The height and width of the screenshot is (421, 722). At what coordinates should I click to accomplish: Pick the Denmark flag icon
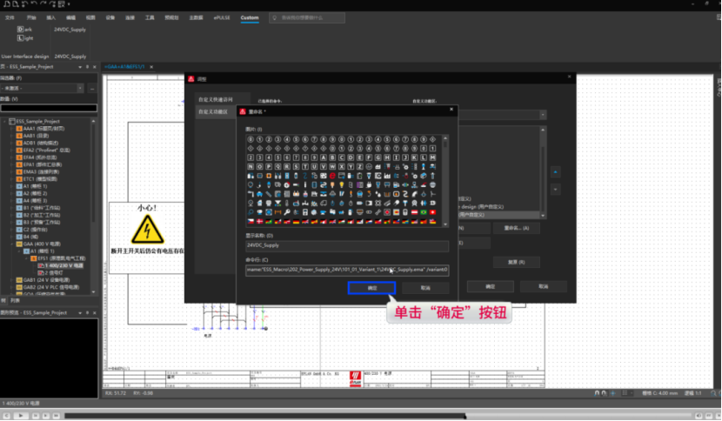tap(260, 222)
